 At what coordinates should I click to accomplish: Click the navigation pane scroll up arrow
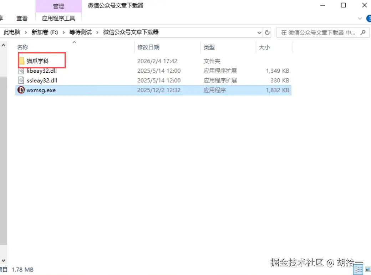(x=3, y=45)
